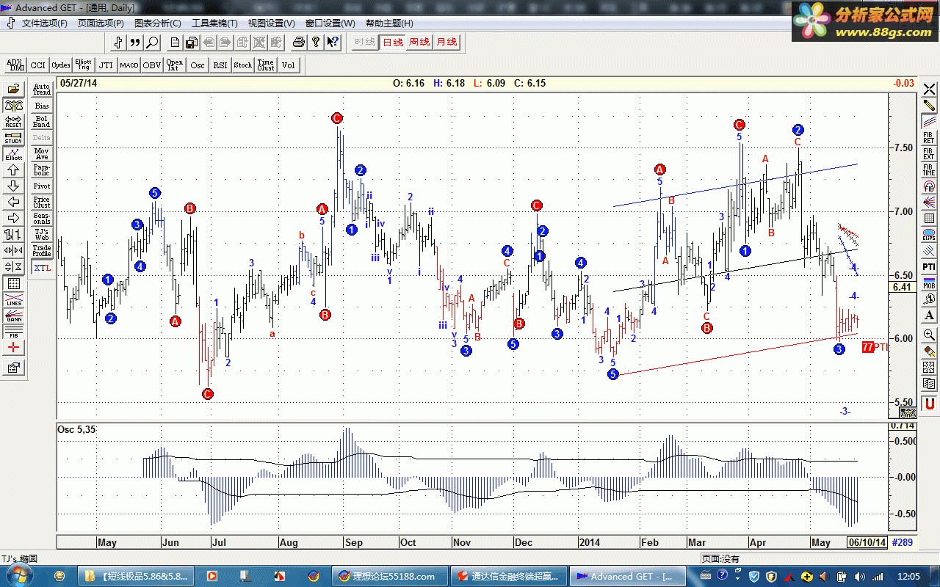Image resolution: width=940 pixels, height=587 pixels.
Task: Click the left arrow scroll button
Action: [x=13, y=202]
